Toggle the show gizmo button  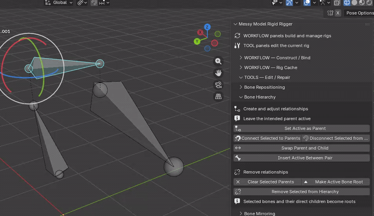289,3
